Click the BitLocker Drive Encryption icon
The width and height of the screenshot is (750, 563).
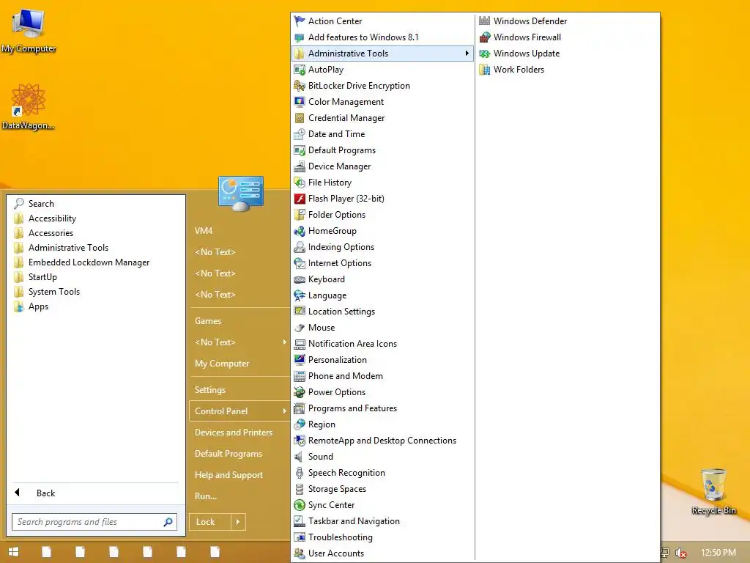point(300,86)
